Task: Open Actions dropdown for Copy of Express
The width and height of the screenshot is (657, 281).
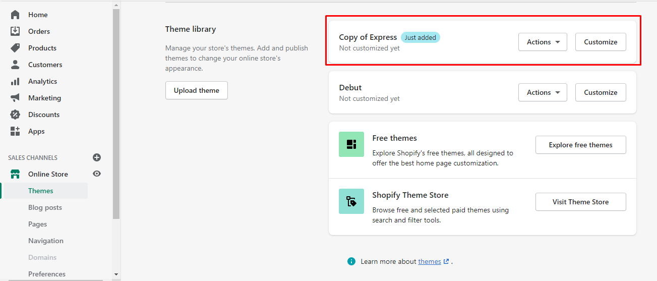Action: coord(543,42)
